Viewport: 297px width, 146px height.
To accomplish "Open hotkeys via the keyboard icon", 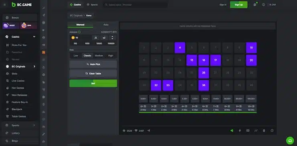I will coord(248,130).
